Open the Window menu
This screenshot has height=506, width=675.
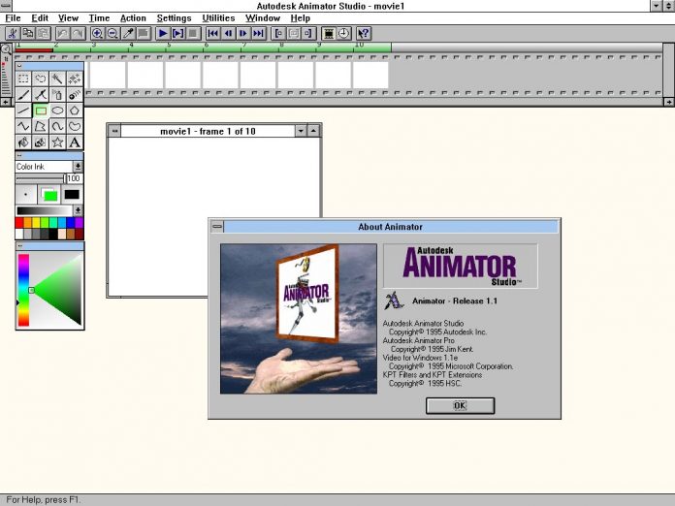tap(263, 18)
